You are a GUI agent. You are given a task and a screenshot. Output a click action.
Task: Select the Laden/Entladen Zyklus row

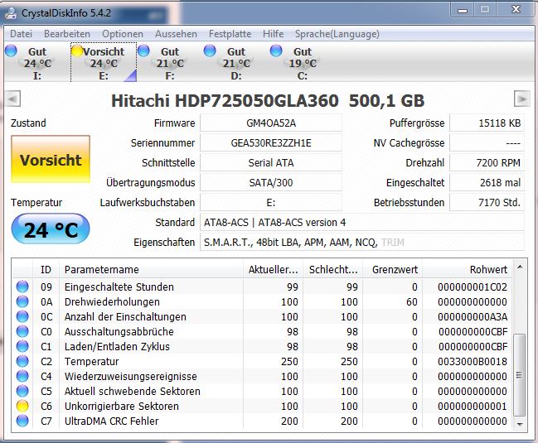coord(263,346)
